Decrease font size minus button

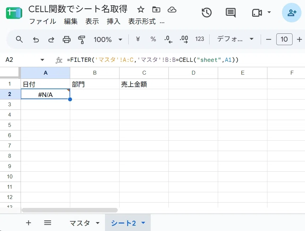268,39
